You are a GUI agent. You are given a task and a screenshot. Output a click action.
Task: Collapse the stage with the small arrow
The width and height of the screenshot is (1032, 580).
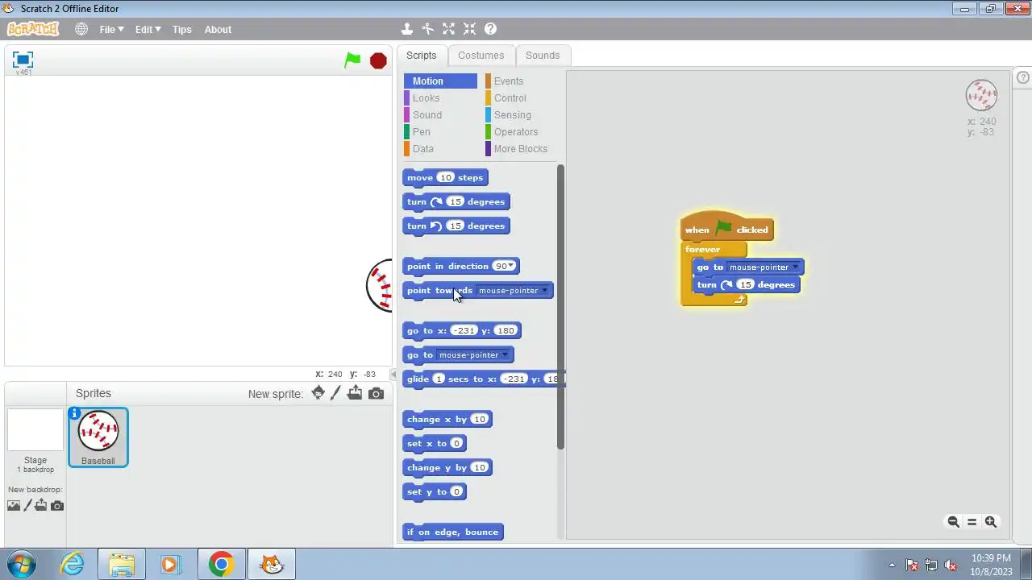coord(393,375)
